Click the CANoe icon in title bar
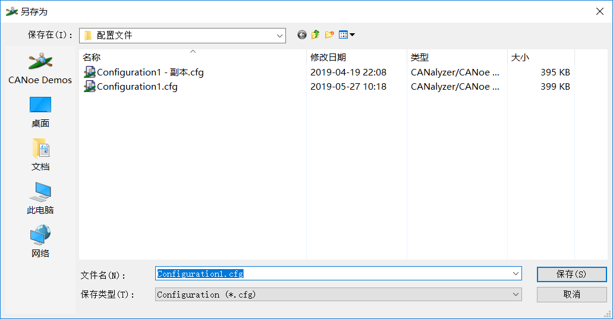The image size is (613, 319). point(12,11)
